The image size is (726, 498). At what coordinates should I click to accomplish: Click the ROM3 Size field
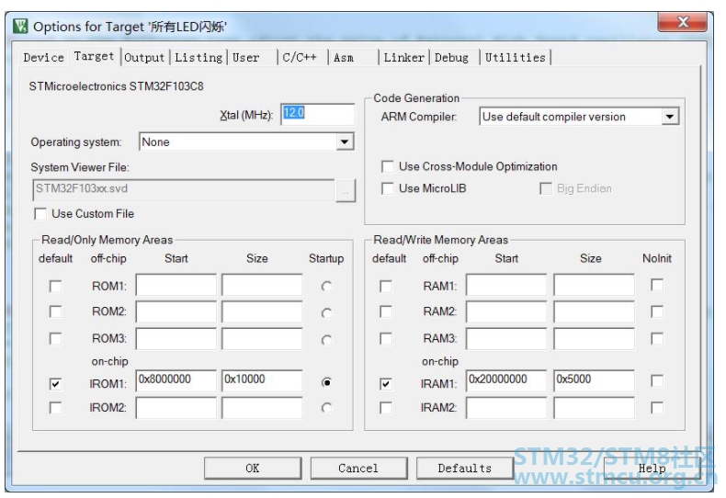(262, 338)
